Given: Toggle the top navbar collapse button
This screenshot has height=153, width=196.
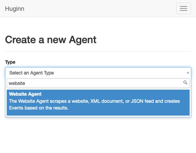Looking at the screenshot, I should [x=183, y=8].
